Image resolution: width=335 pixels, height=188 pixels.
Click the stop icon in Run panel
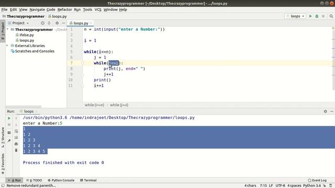tap(9, 125)
